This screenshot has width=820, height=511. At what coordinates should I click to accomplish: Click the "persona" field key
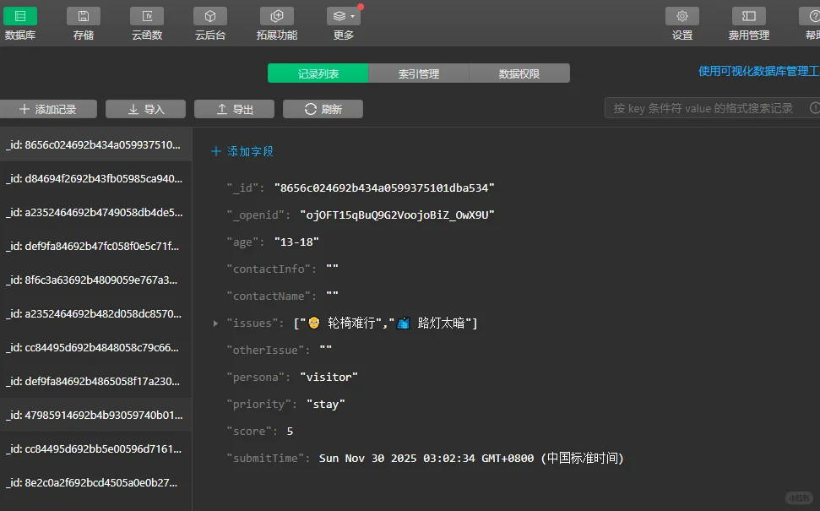pyautogui.click(x=256, y=377)
